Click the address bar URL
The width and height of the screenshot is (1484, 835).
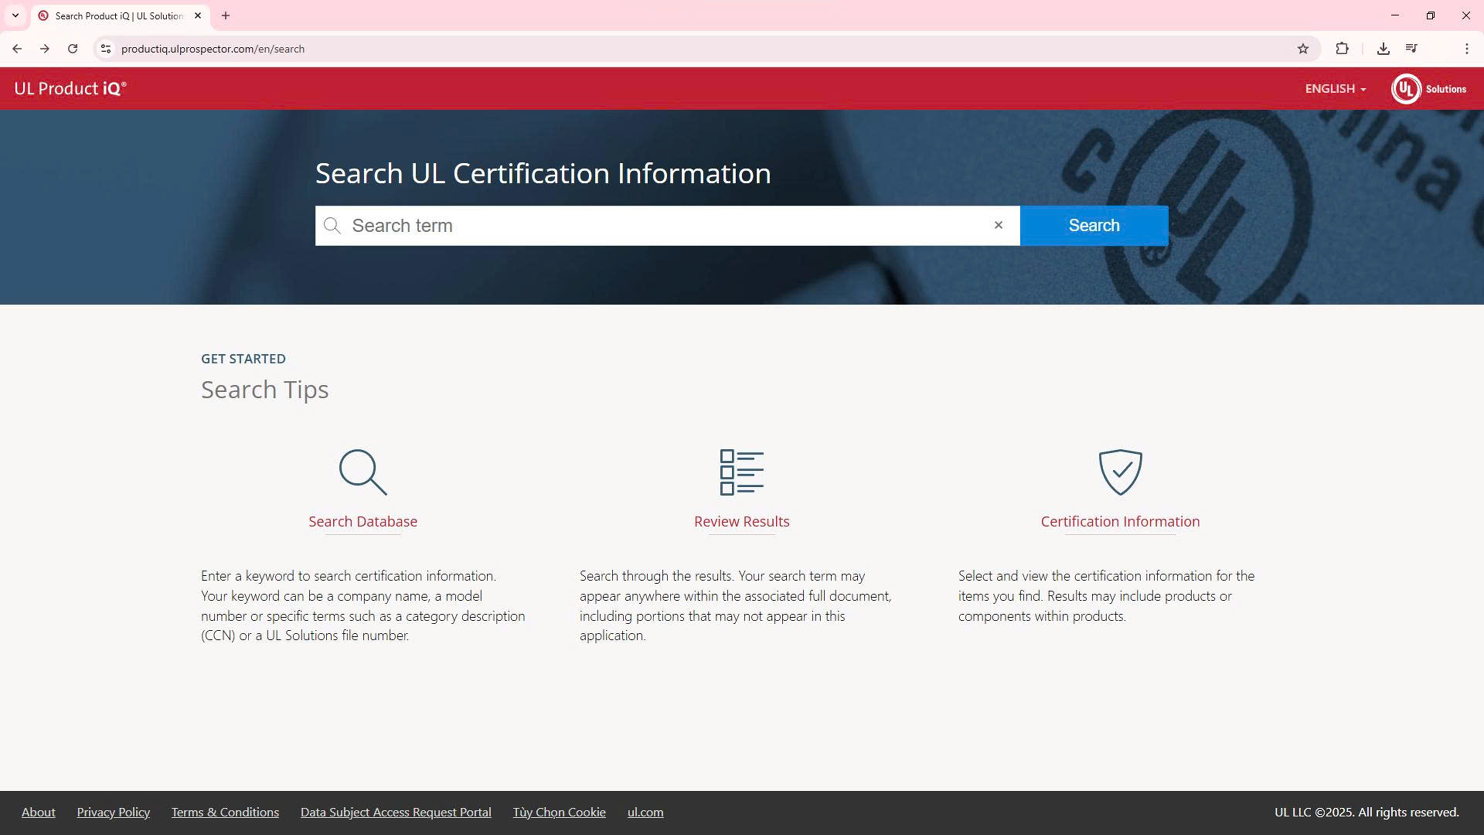tap(213, 49)
